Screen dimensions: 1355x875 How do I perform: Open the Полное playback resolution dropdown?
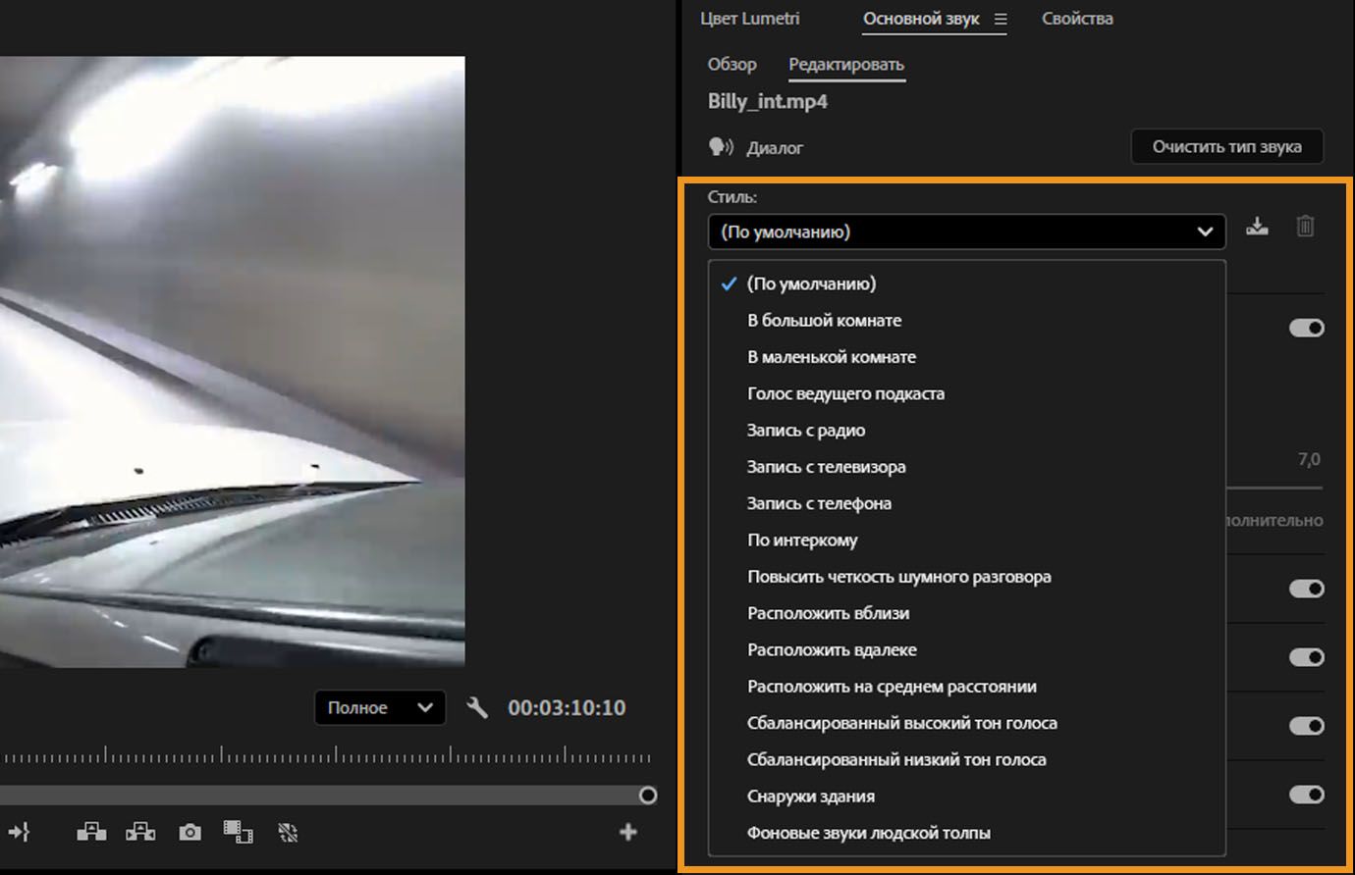[379, 707]
